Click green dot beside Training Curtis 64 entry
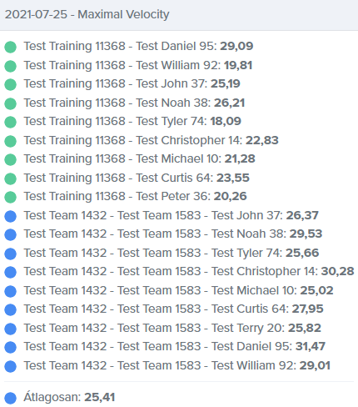The image size is (358, 407). pyautogui.click(x=10, y=178)
